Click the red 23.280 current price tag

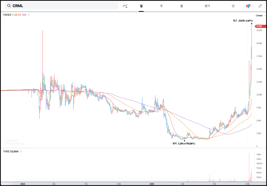click(258, 26)
